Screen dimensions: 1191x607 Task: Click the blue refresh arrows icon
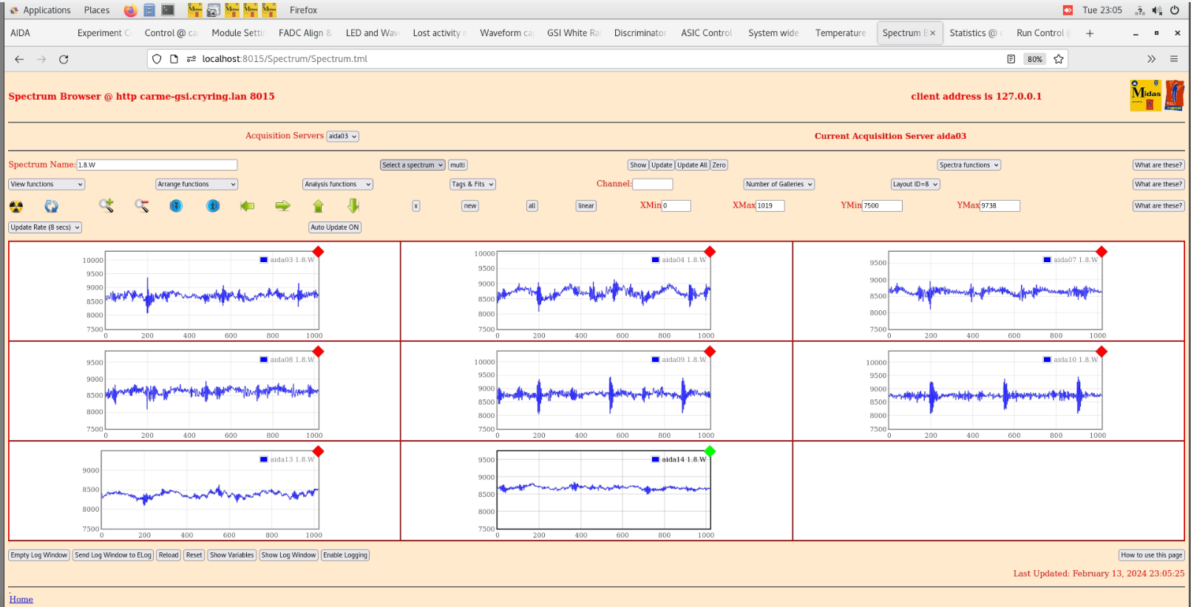point(51,206)
